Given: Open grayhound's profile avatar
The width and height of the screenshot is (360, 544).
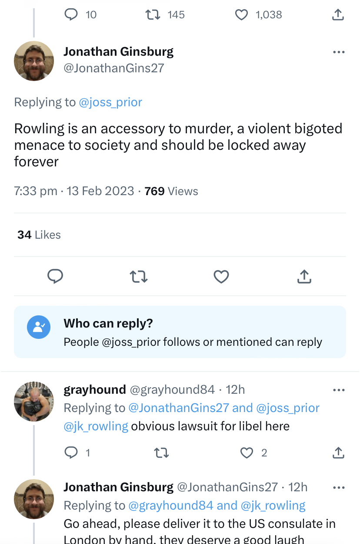Looking at the screenshot, I should coord(34,401).
